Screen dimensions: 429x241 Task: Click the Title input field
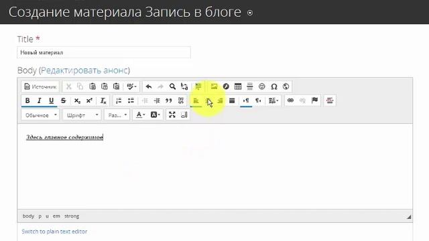point(104,52)
